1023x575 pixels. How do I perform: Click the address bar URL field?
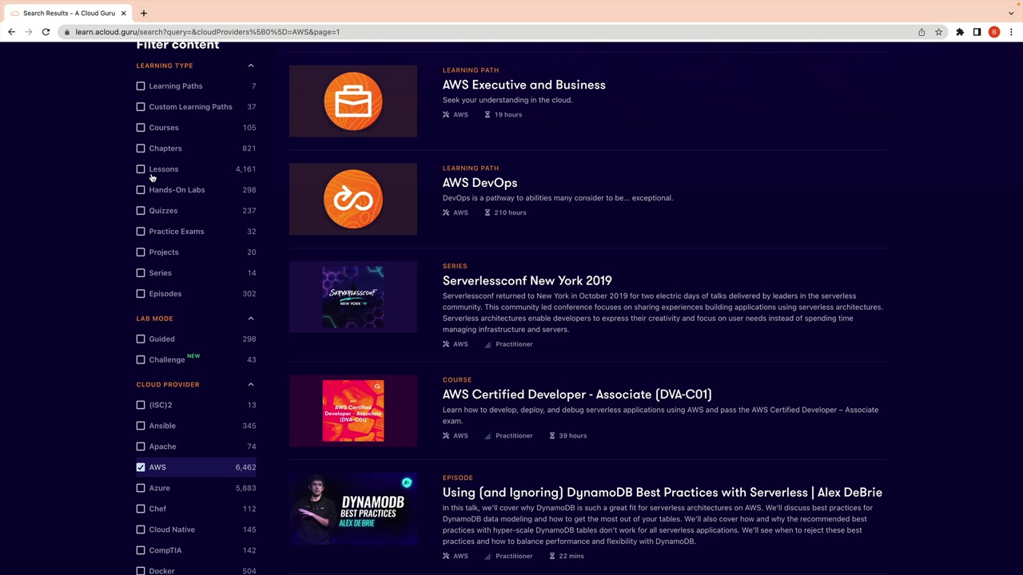point(488,32)
